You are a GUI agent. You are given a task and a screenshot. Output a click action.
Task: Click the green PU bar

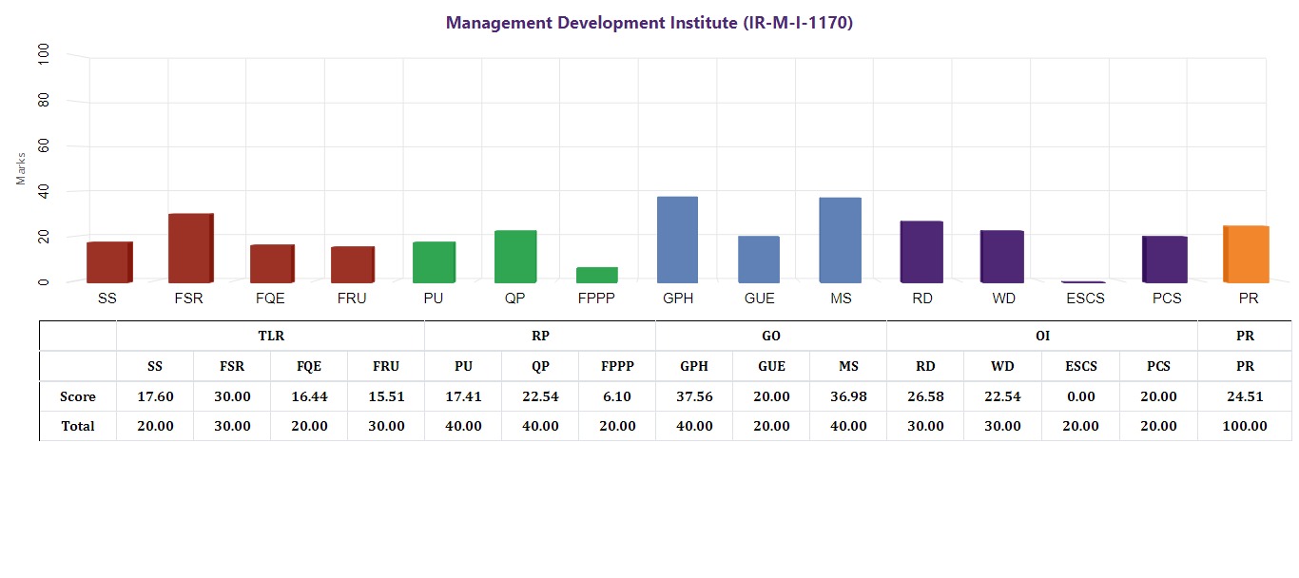tap(434, 262)
